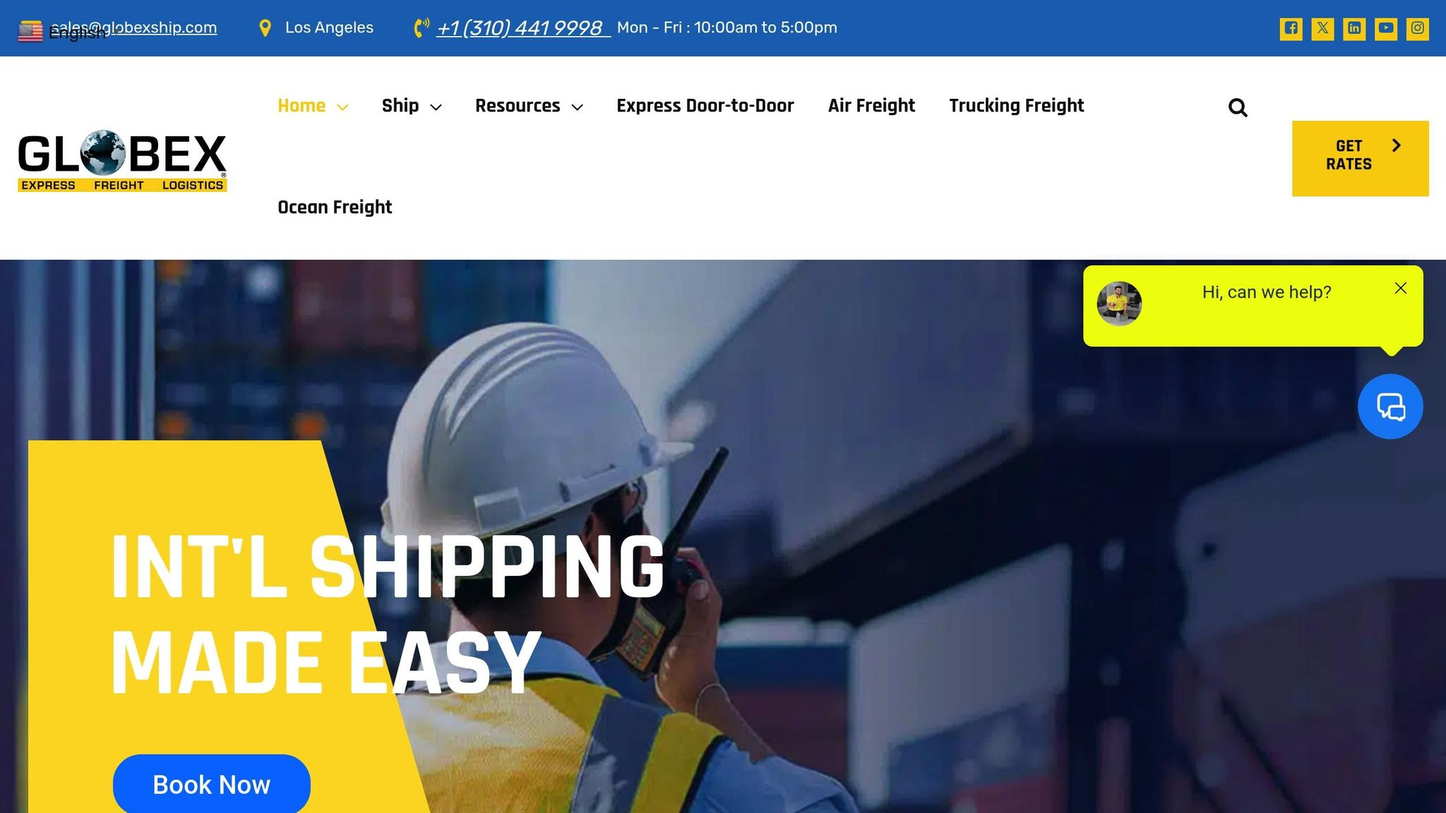Open the blue live chat bubble
Screen dimensions: 1446x813
tap(1390, 406)
